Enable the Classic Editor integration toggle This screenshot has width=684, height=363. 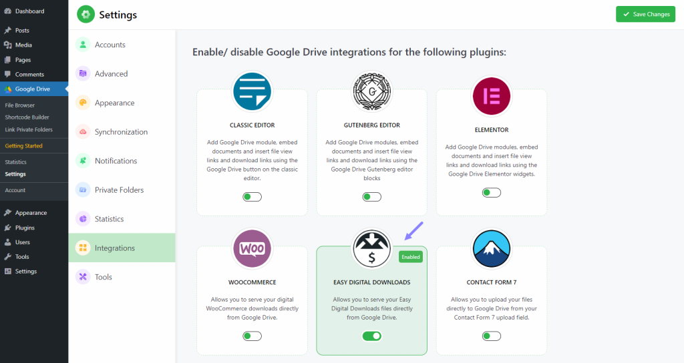252,197
